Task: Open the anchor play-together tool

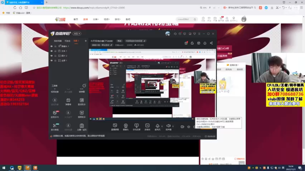Action: tap(82, 127)
